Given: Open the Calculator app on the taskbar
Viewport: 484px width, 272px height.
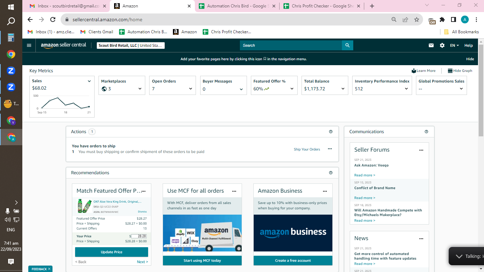Looking at the screenshot, I should pyautogui.click(x=11, y=38).
